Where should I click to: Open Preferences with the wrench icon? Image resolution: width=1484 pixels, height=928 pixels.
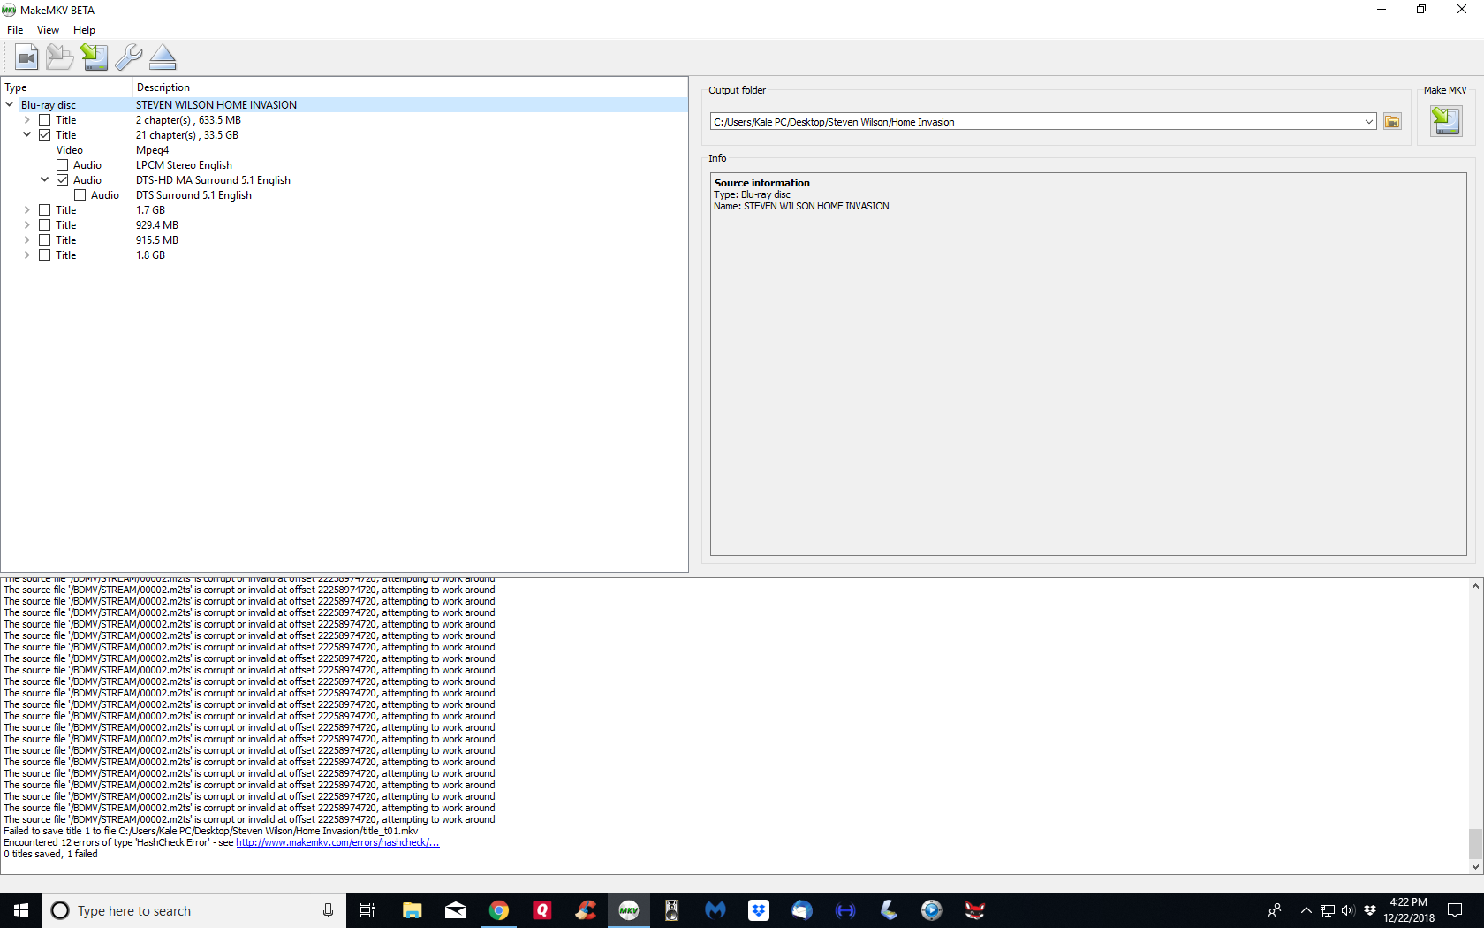tap(128, 57)
